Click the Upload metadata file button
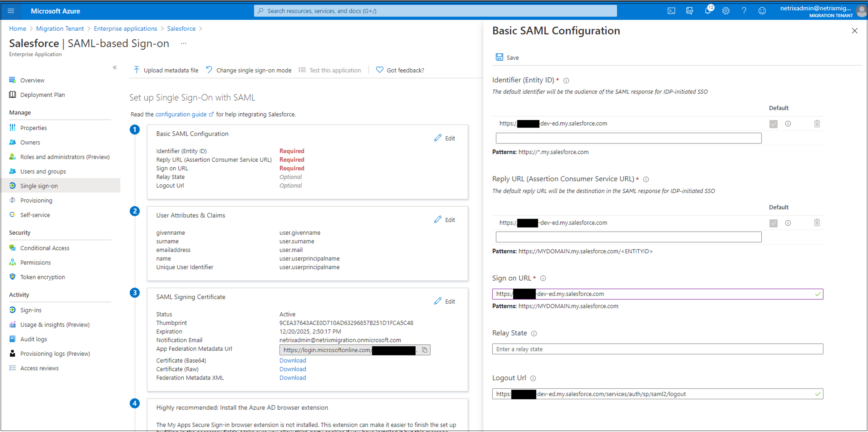The width and height of the screenshot is (868, 432). [x=166, y=70]
